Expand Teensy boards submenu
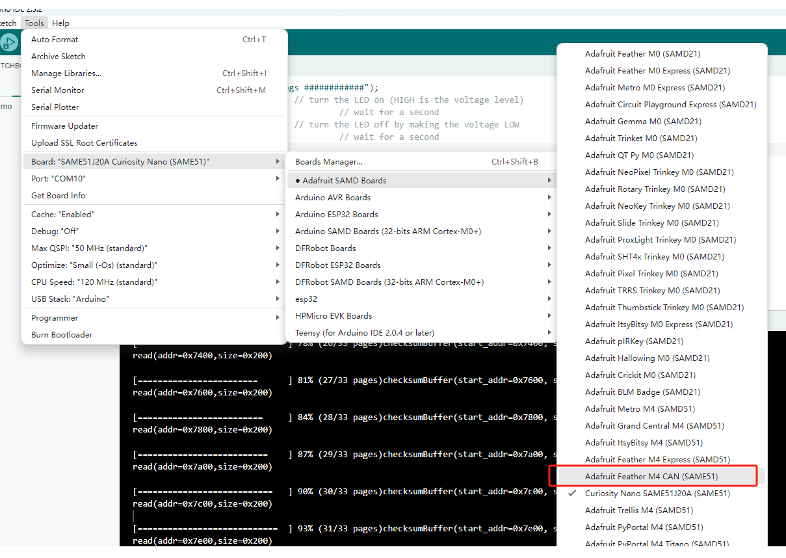Screen dimensions: 786x558 421,333
